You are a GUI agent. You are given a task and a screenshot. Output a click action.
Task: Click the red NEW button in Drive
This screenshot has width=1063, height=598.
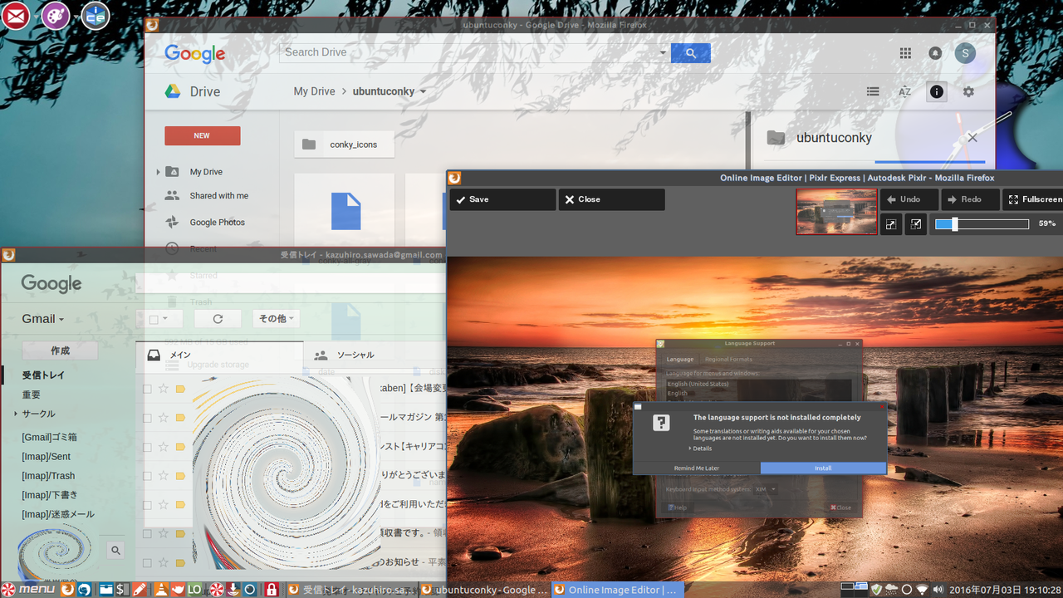click(203, 135)
